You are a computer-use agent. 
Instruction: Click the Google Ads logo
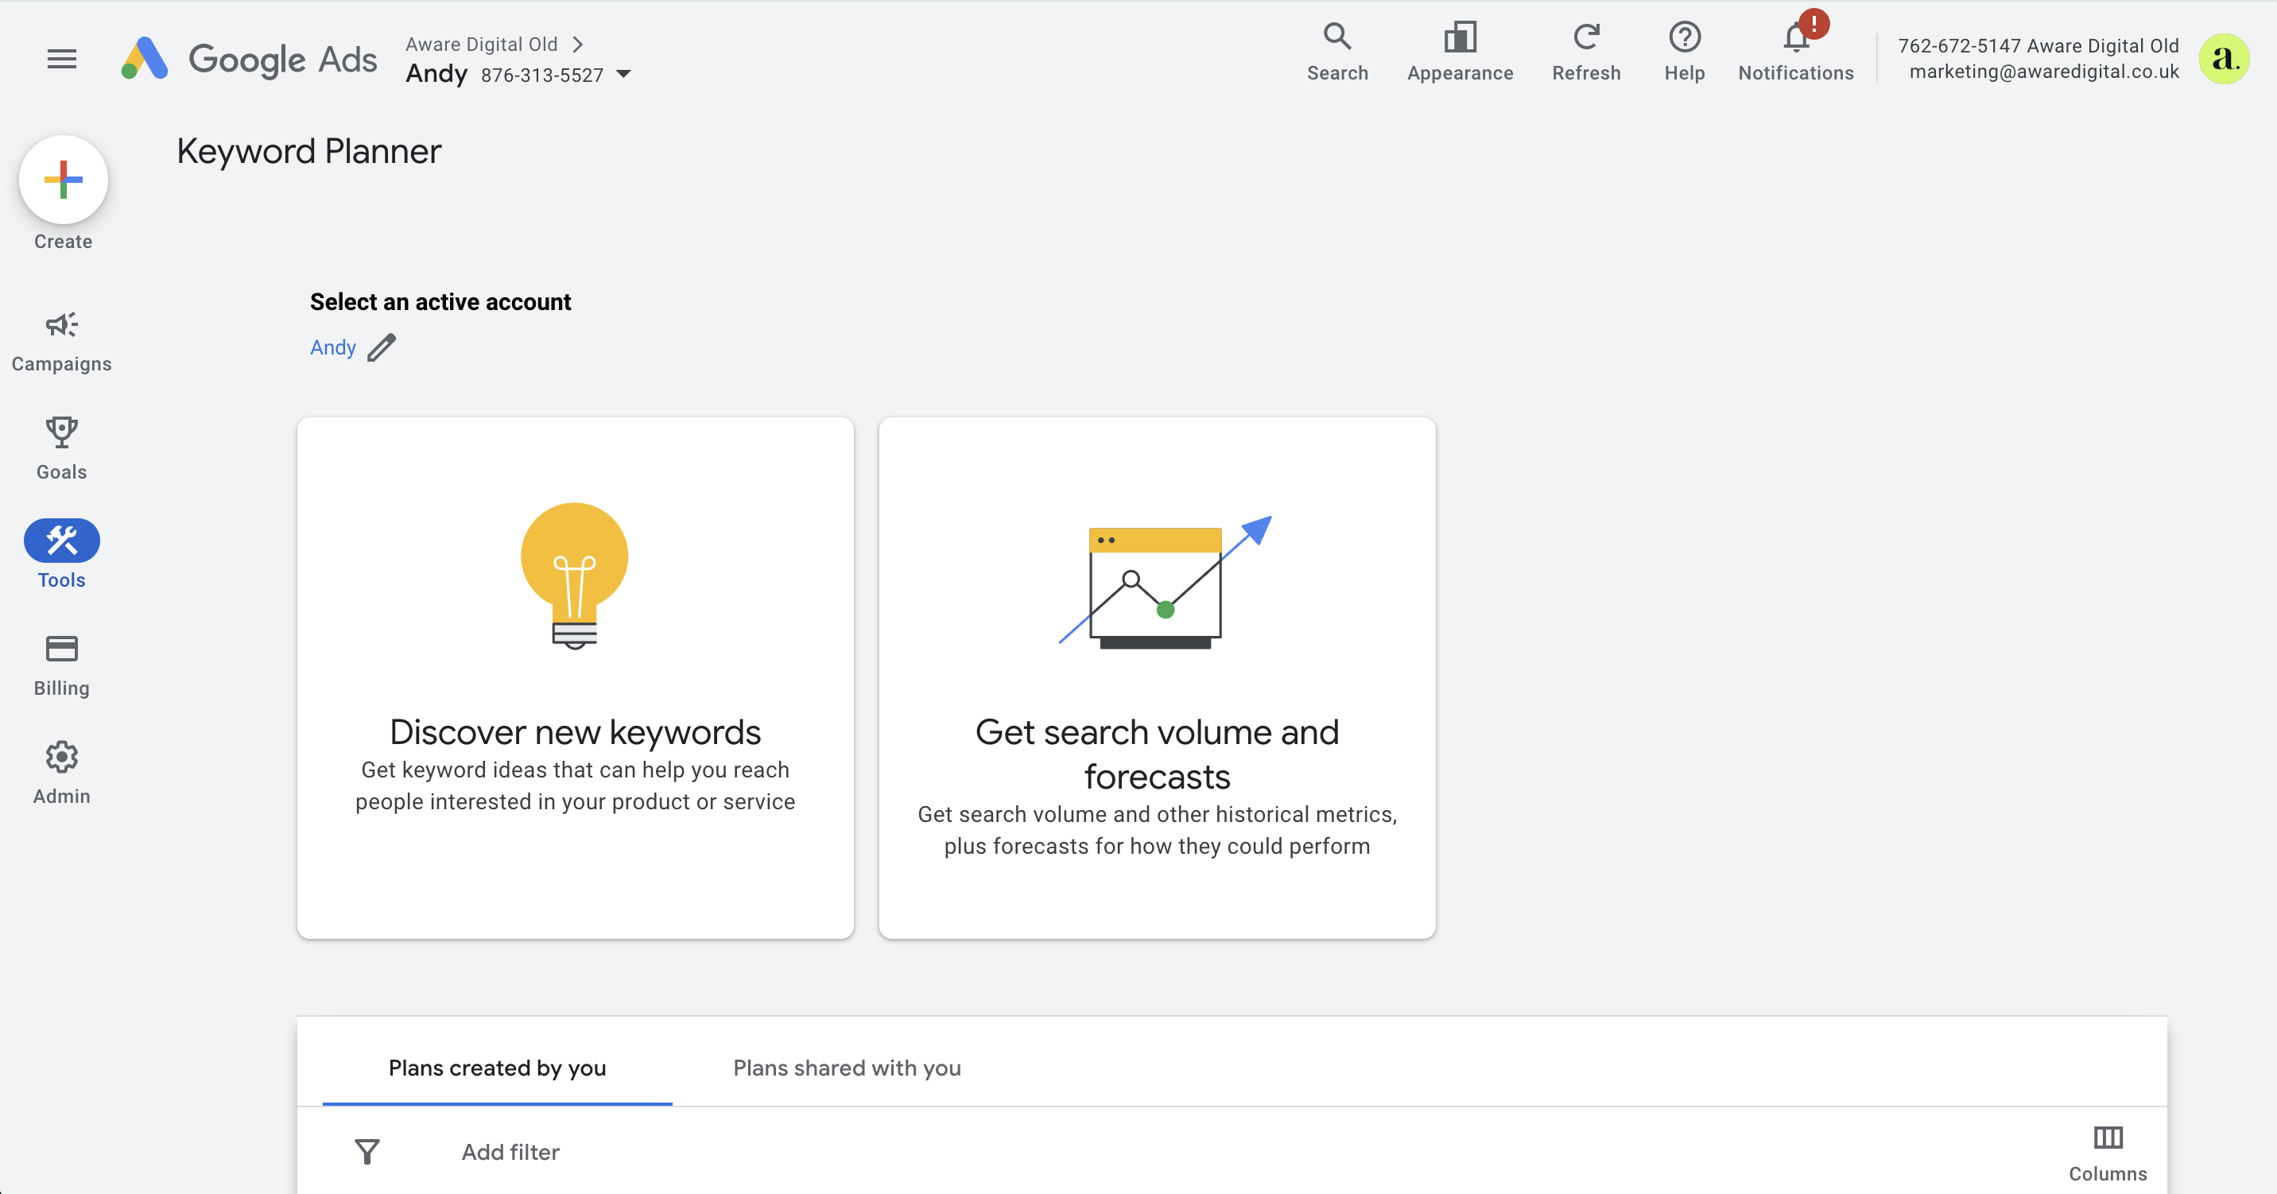click(250, 59)
